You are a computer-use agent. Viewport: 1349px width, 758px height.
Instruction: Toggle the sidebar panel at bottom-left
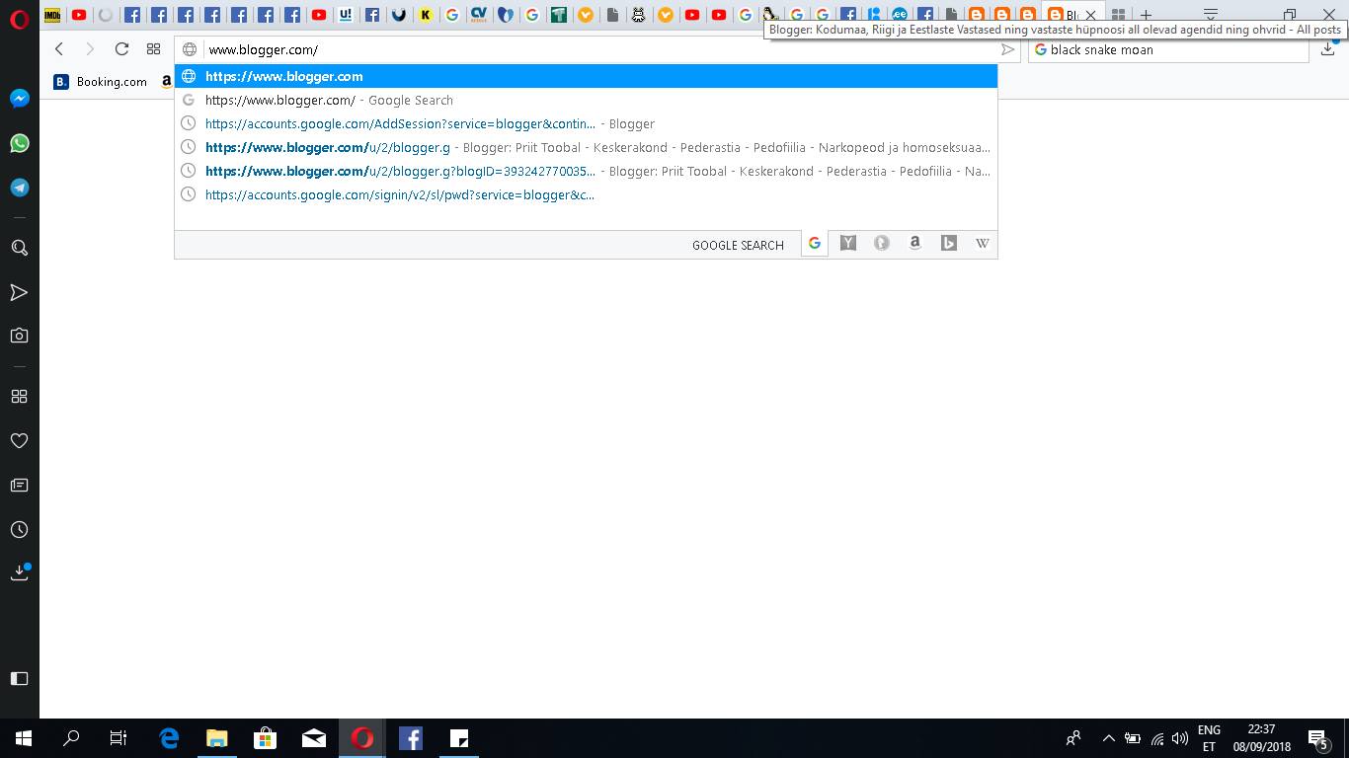click(19, 678)
